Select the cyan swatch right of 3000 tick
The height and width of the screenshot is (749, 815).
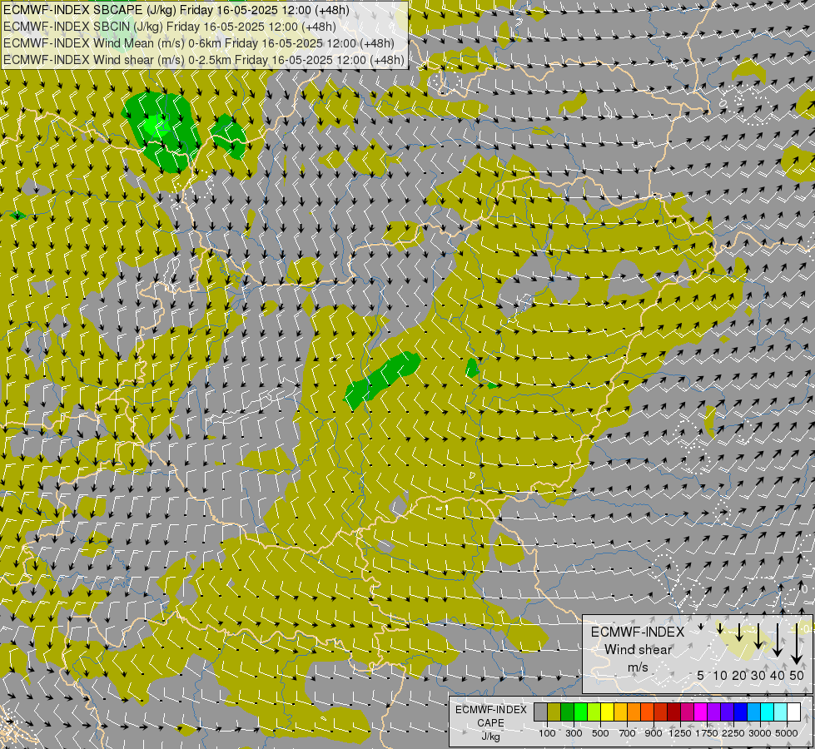pyautogui.click(x=768, y=712)
